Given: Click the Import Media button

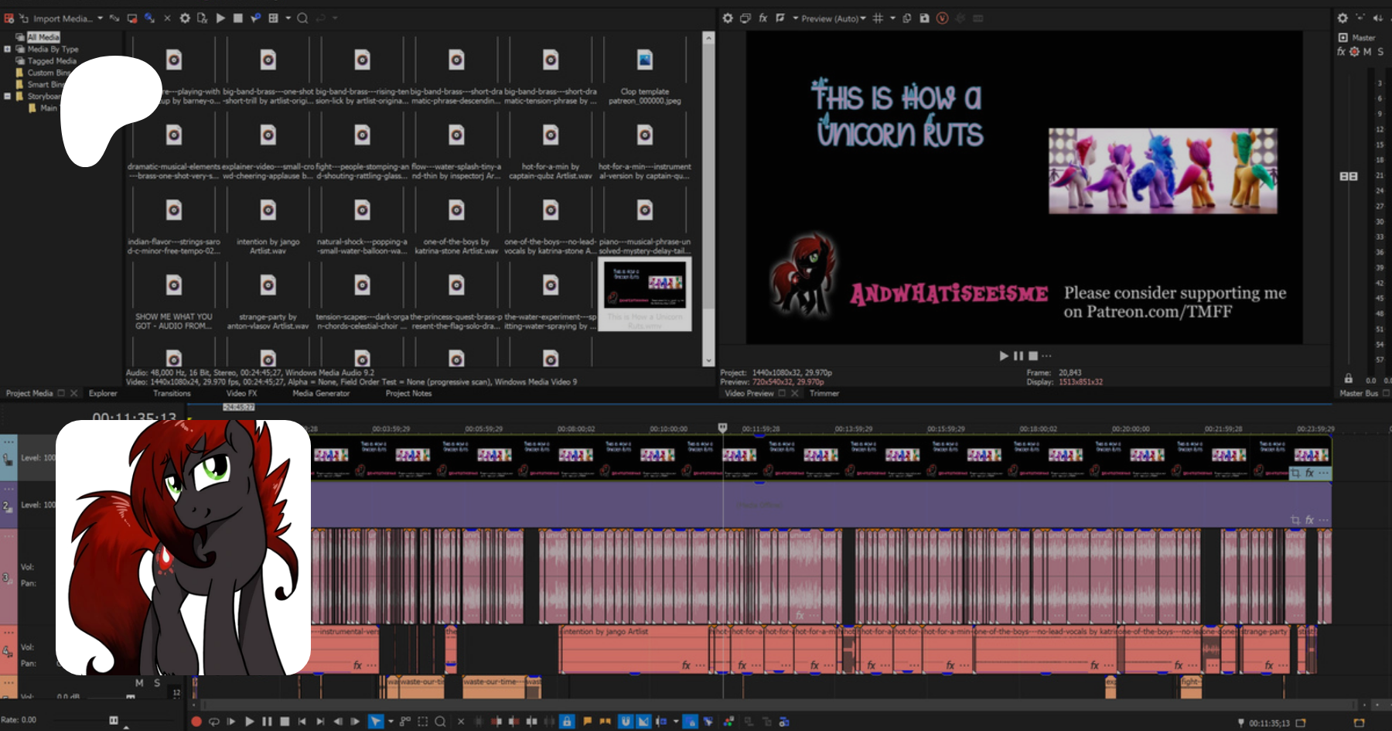Looking at the screenshot, I should [x=60, y=18].
